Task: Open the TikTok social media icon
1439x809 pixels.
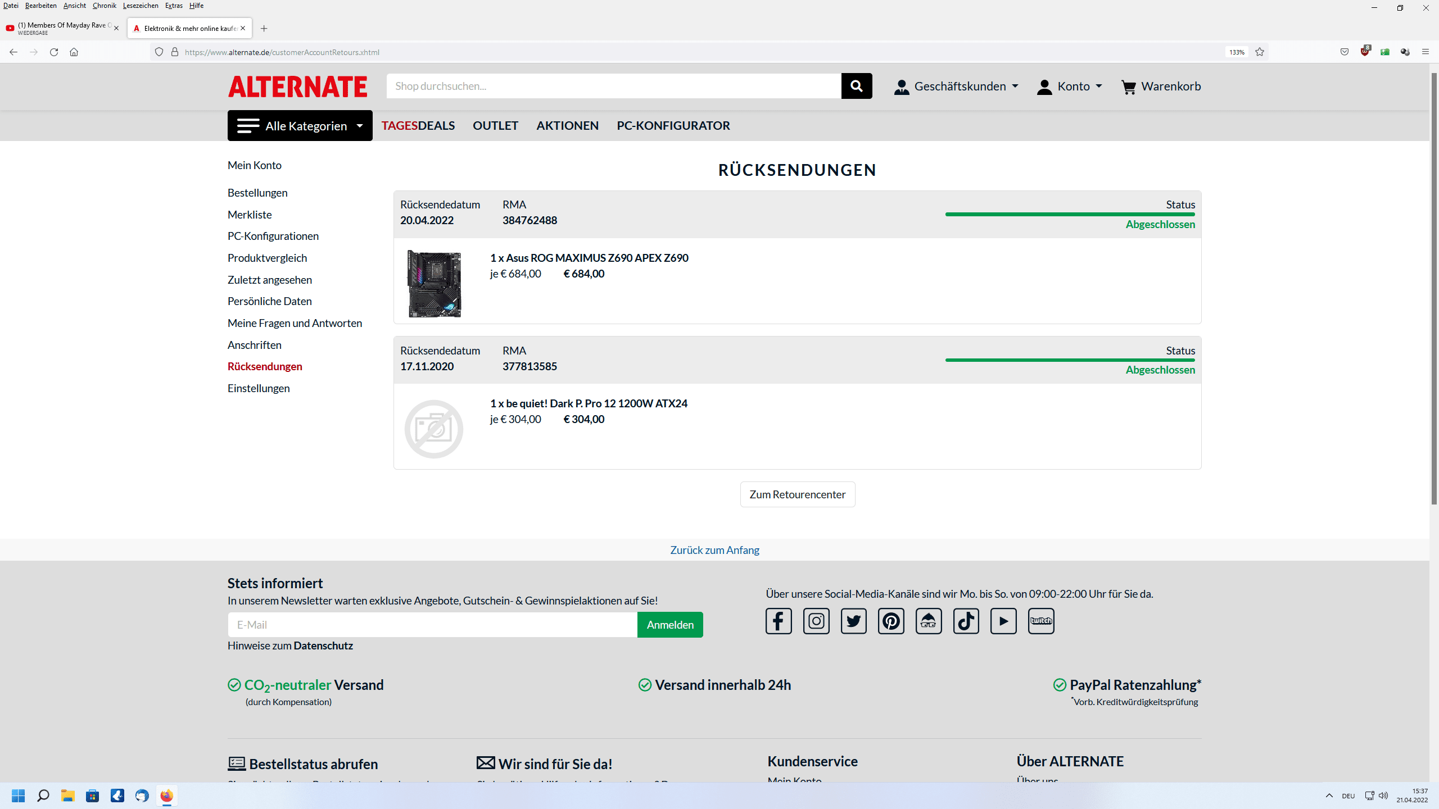Action: (966, 621)
